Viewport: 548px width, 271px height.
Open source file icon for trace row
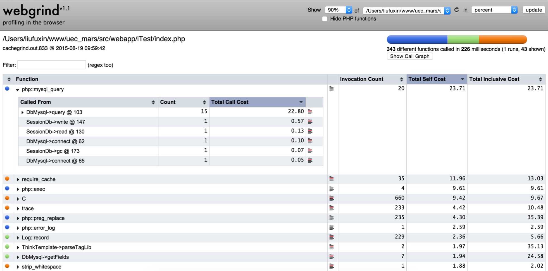click(x=332, y=208)
